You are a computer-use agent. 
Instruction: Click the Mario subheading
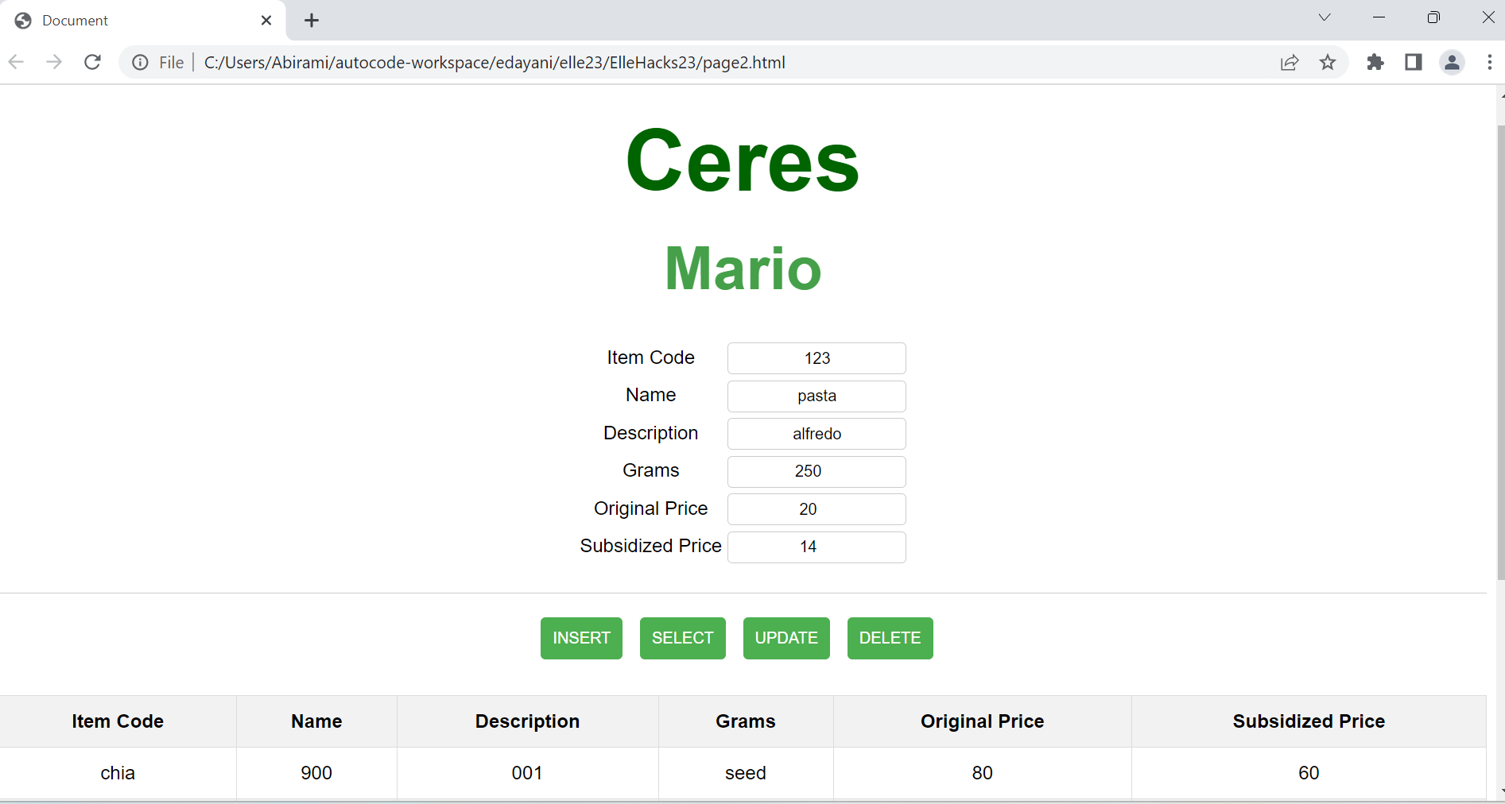[x=743, y=269]
